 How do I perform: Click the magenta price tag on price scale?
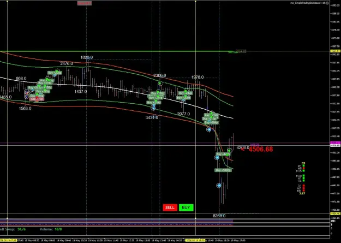pos(336,143)
